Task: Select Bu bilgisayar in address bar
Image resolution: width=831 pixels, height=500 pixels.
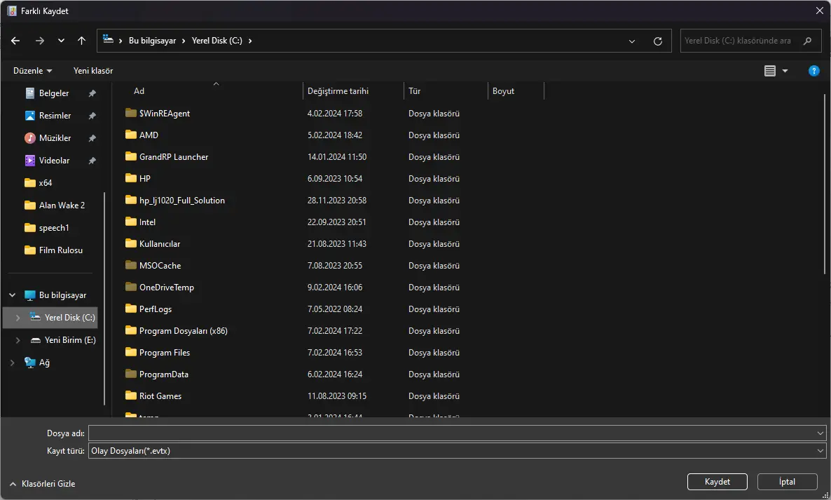Action: pyautogui.click(x=152, y=41)
